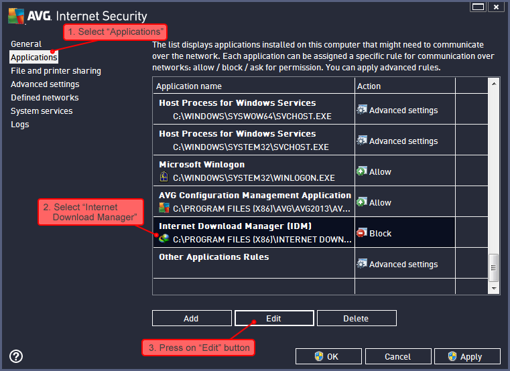510x371 pixels.
Task: Click the Edit button
Action: pyautogui.click(x=274, y=318)
